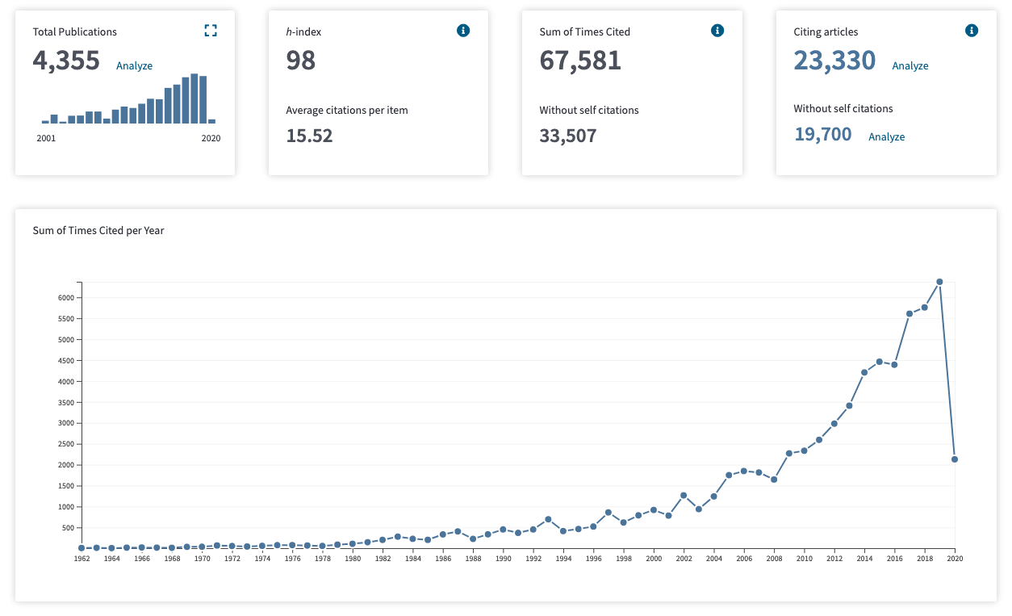Select the 2014 data point near 4200
The height and width of the screenshot is (616, 1012).
(x=864, y=372)
